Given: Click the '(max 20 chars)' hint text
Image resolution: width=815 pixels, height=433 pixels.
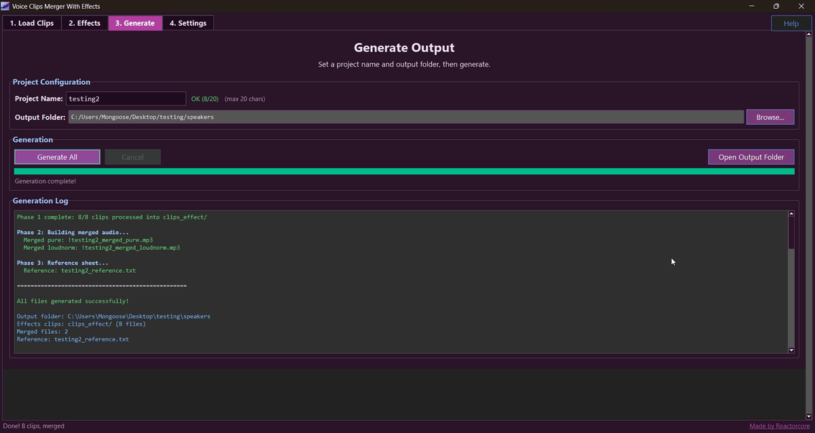Looking at the screenshot, I should click(x=244, y=99).
